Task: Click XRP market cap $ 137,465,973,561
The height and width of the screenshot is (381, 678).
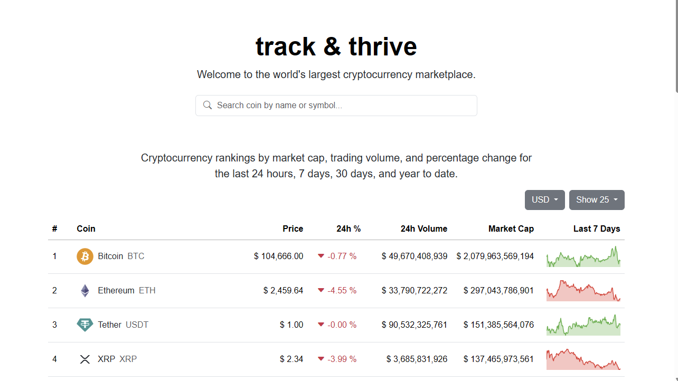Action: [x=499, y=359]
